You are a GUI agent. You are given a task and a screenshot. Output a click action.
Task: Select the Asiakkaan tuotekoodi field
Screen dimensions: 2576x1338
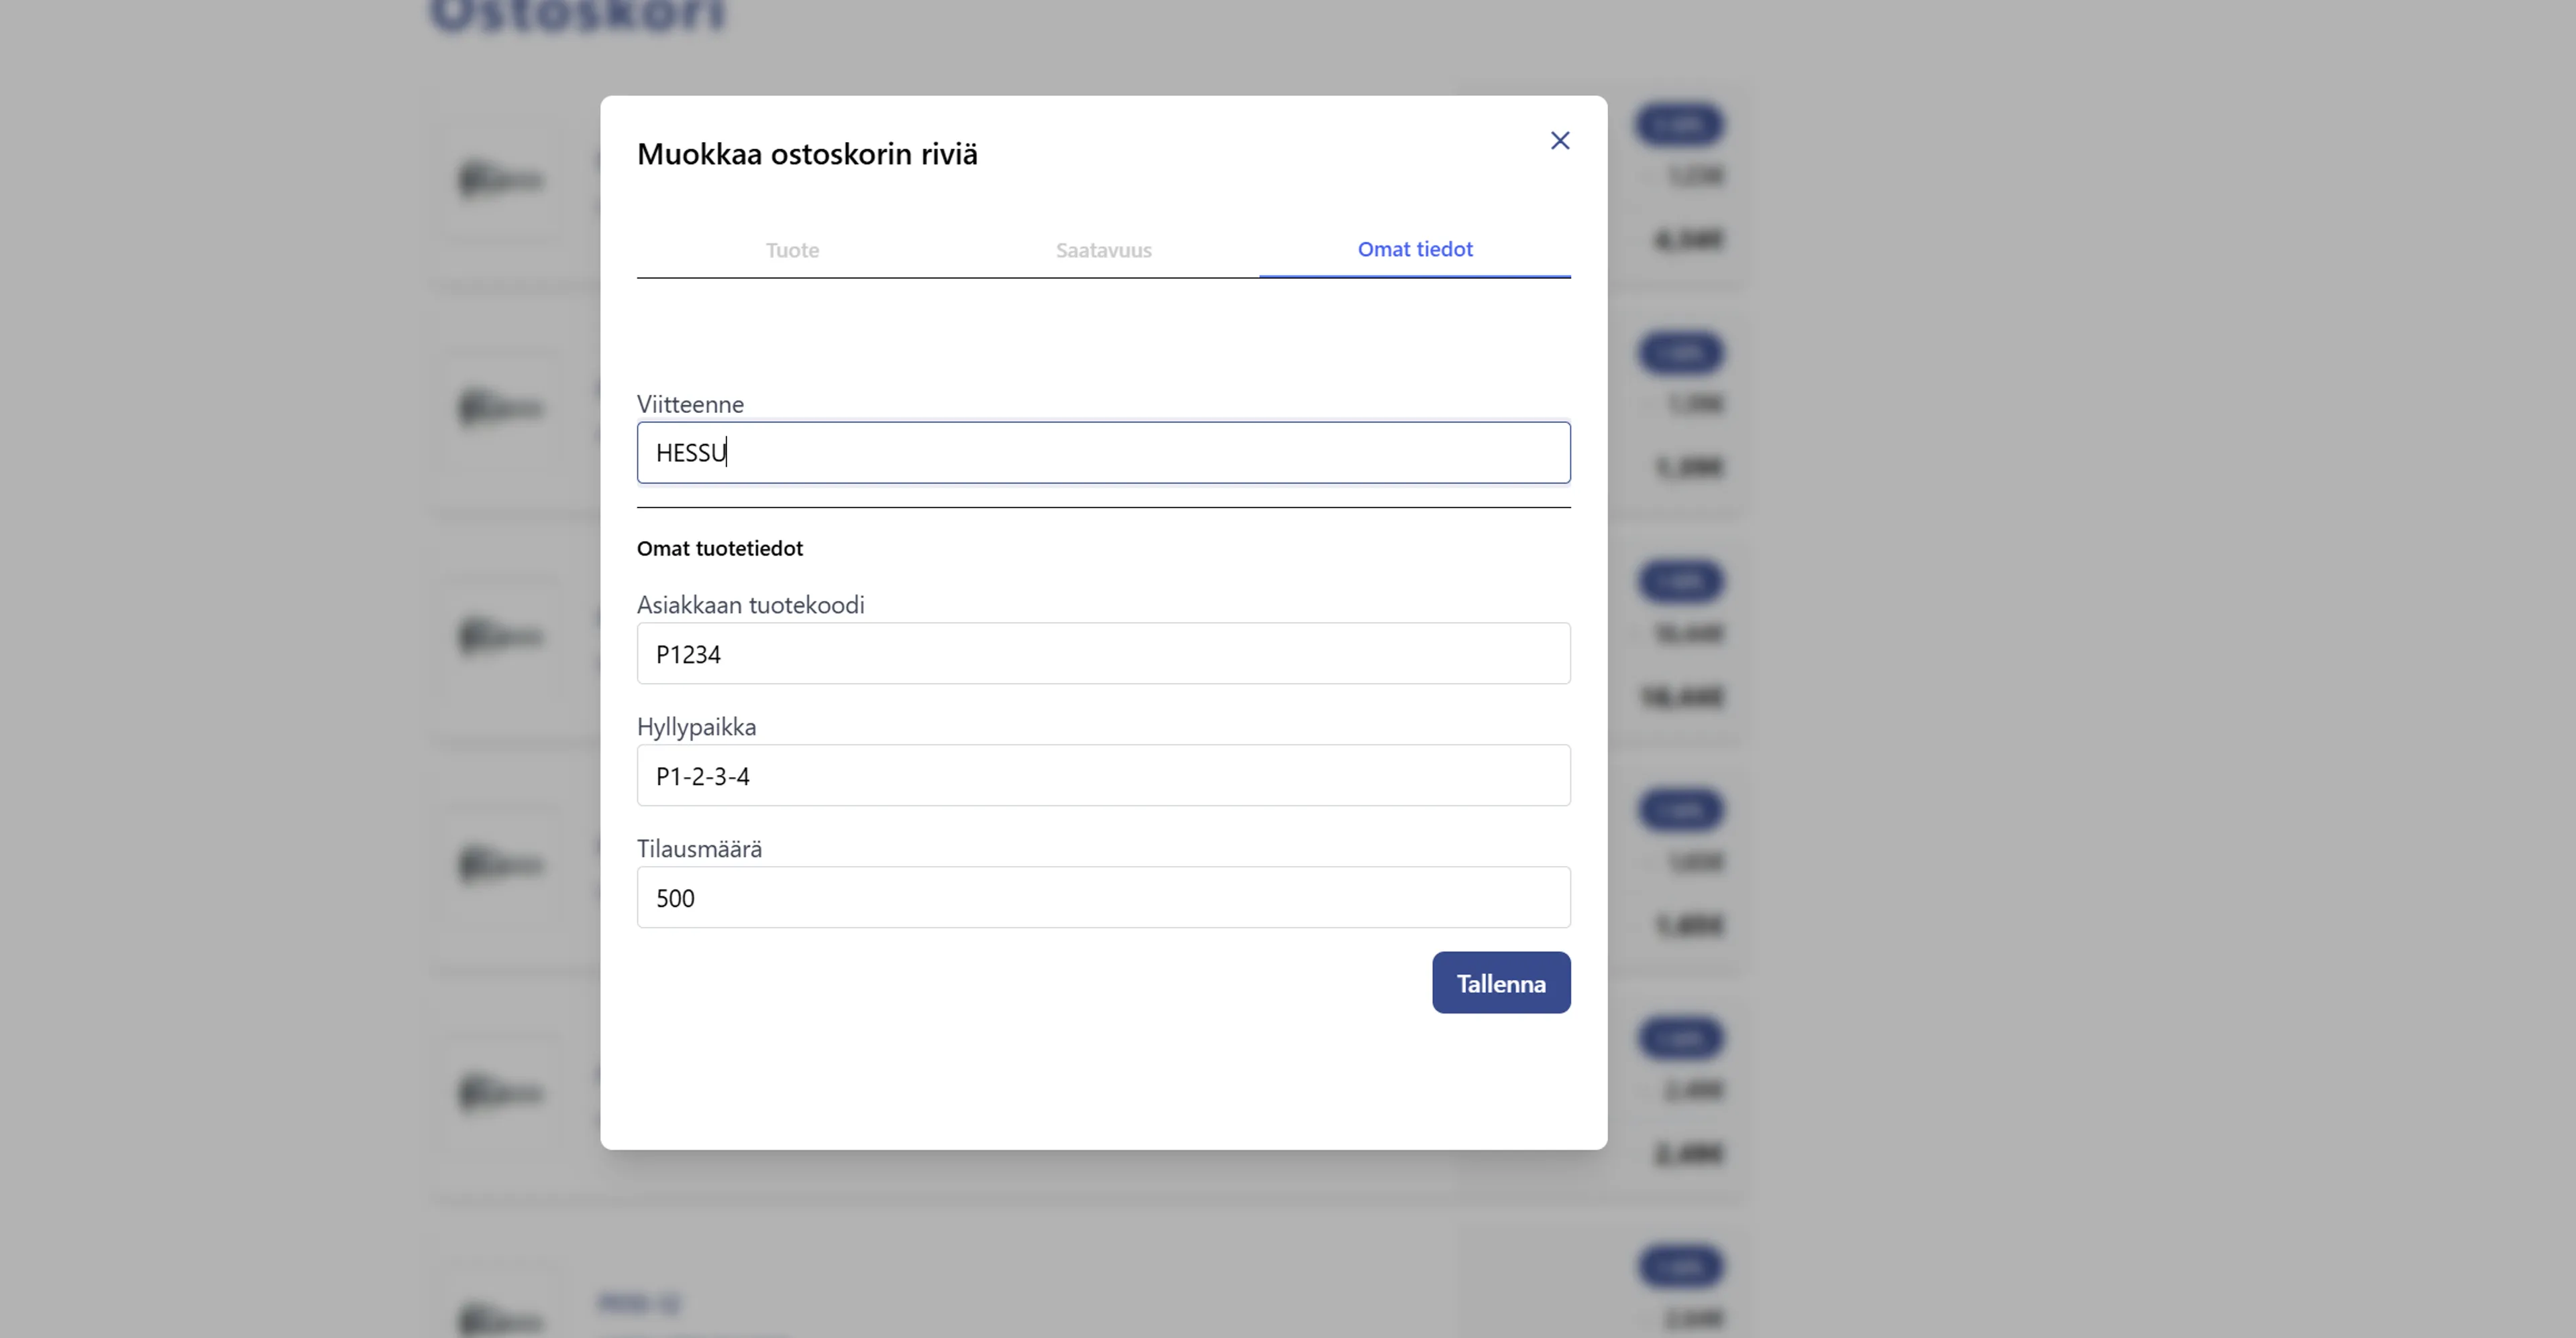pyautogui.click(x=1103, y=654)
